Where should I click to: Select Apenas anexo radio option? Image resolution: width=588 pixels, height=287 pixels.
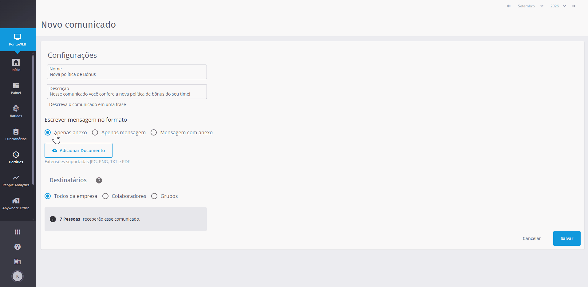click(66, 132)
